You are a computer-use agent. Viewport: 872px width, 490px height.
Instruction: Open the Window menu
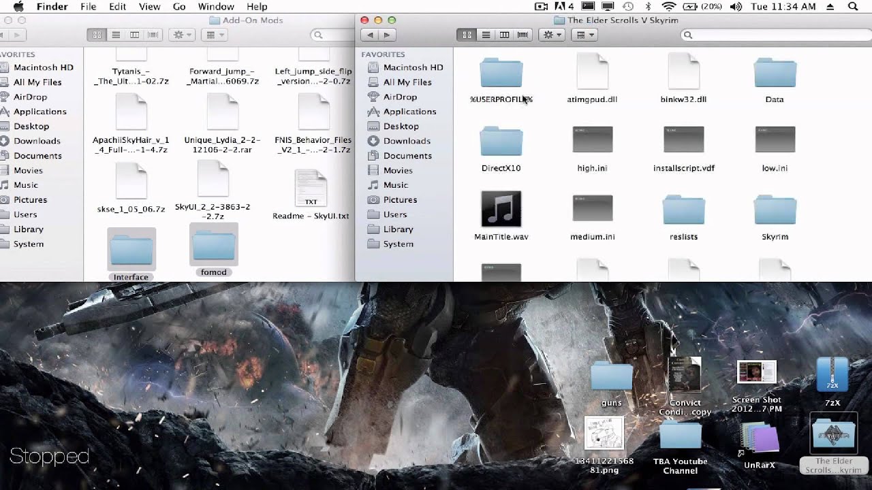pos(216,7)
